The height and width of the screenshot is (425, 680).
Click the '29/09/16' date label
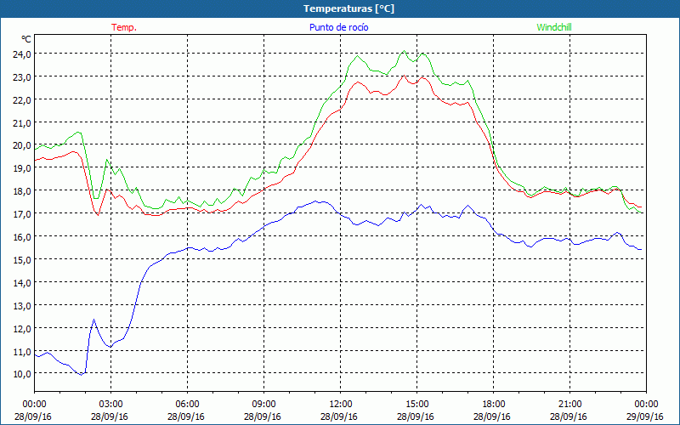pos(645,416)
